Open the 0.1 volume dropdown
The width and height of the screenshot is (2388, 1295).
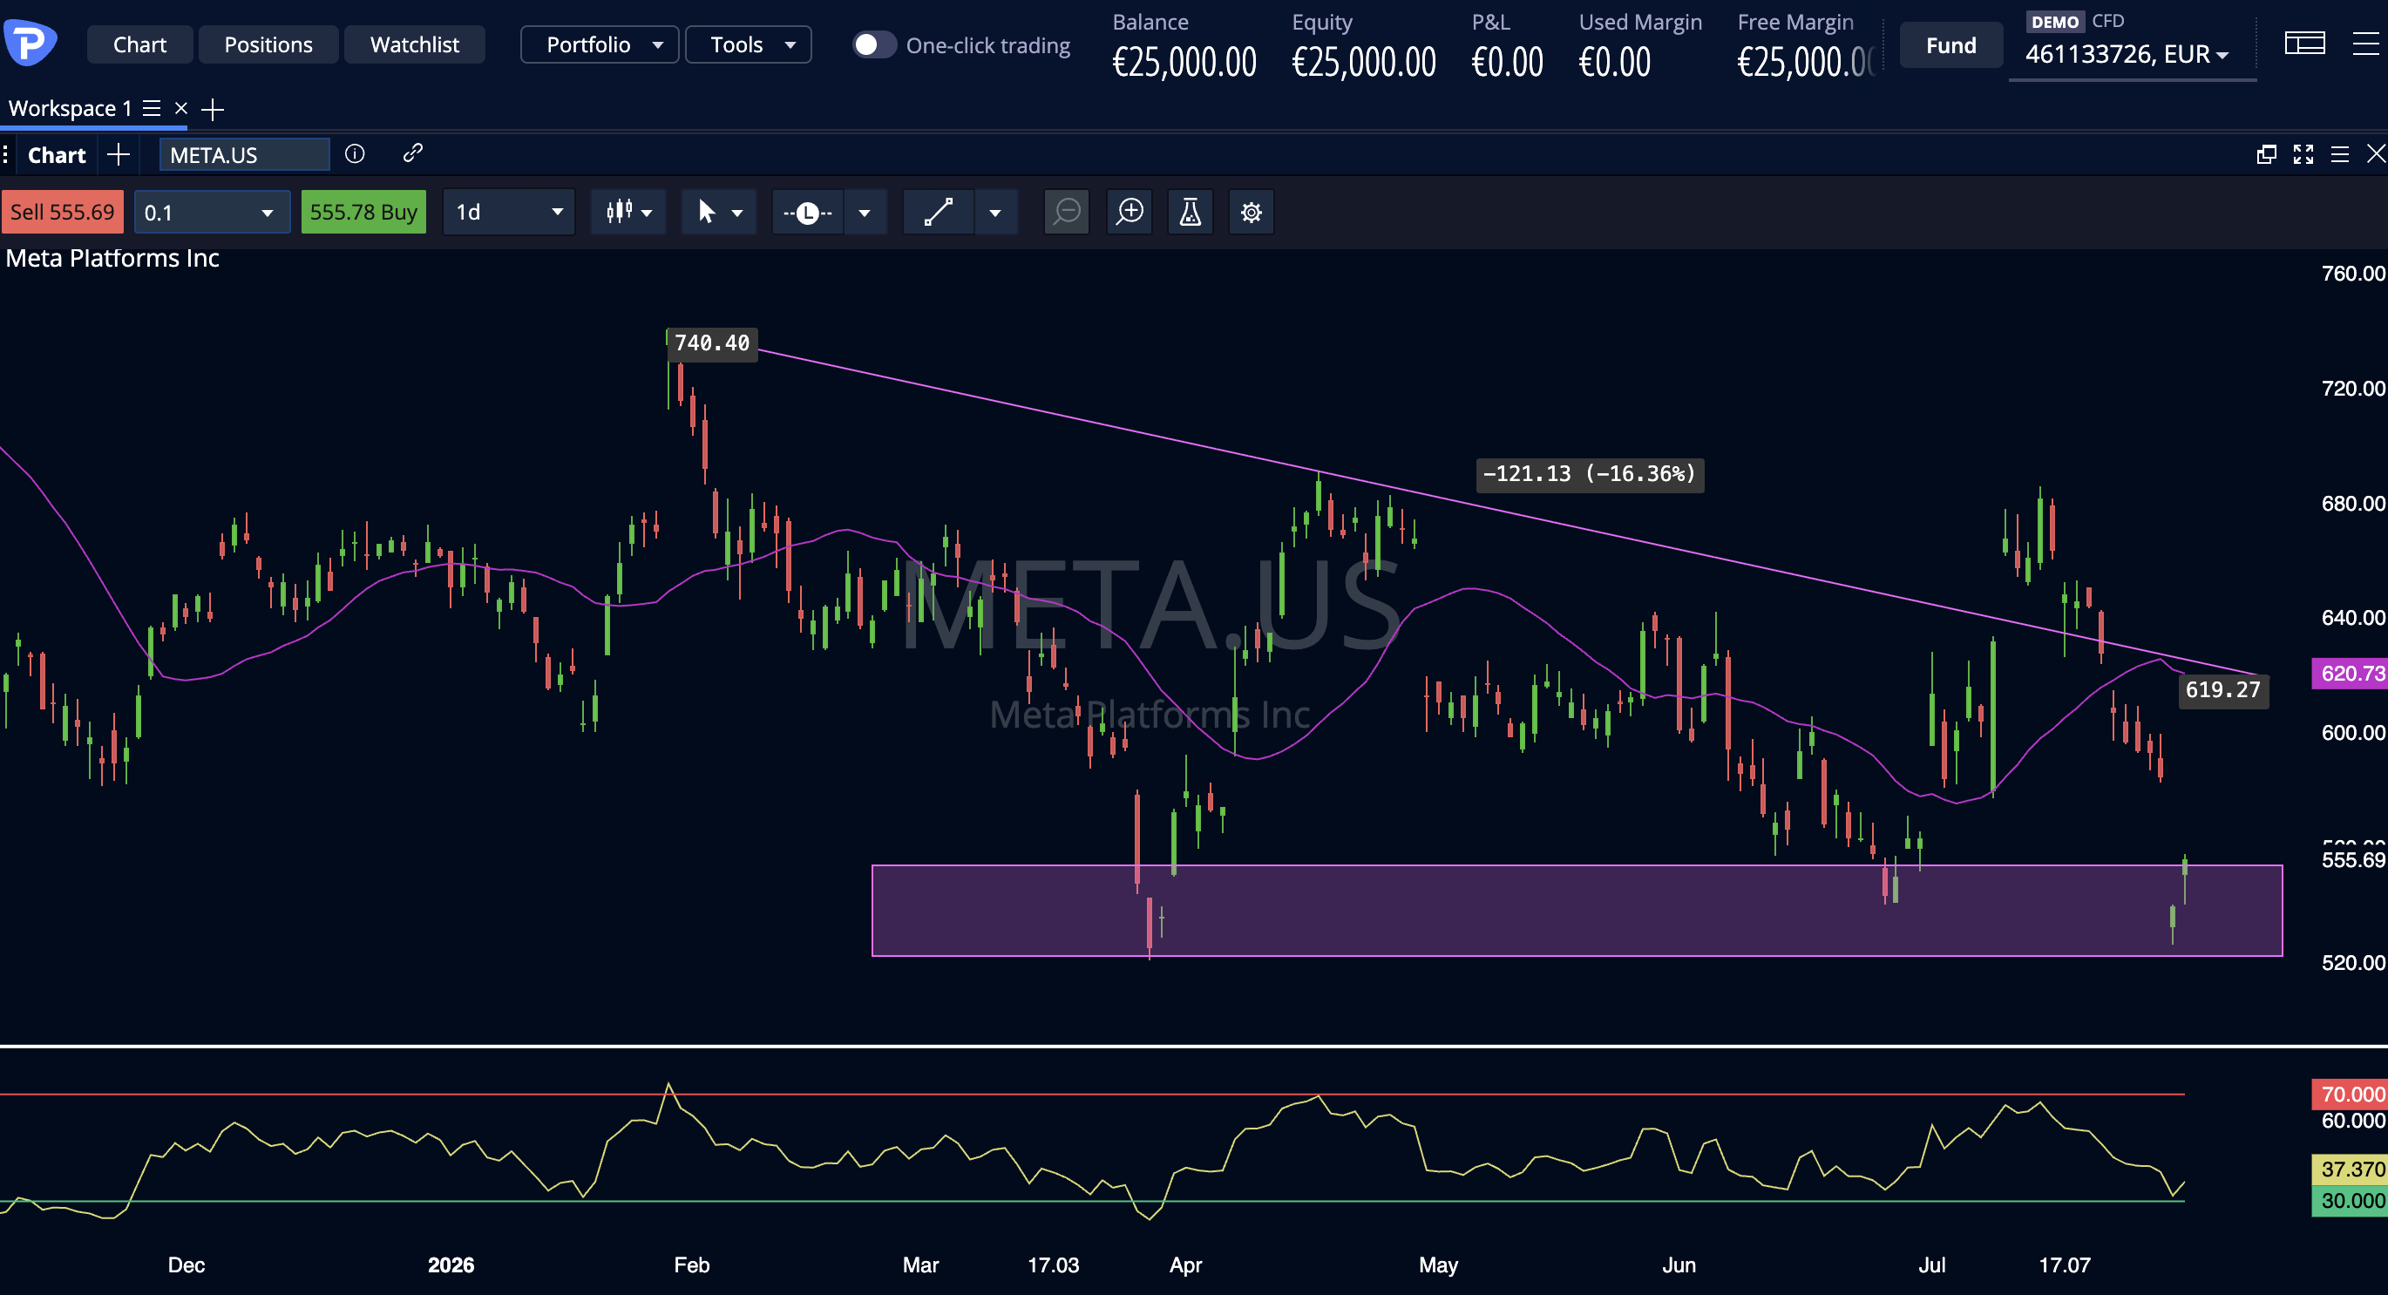tap(213, 213)
